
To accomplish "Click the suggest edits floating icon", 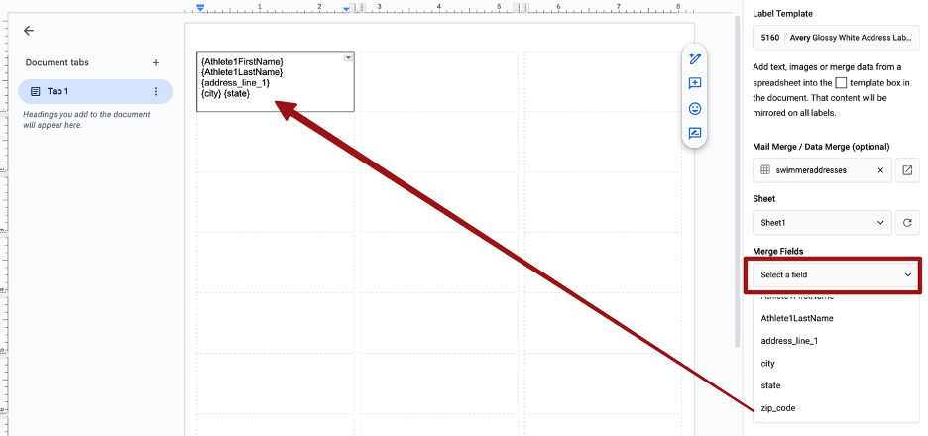I will [x=695, y=133].
